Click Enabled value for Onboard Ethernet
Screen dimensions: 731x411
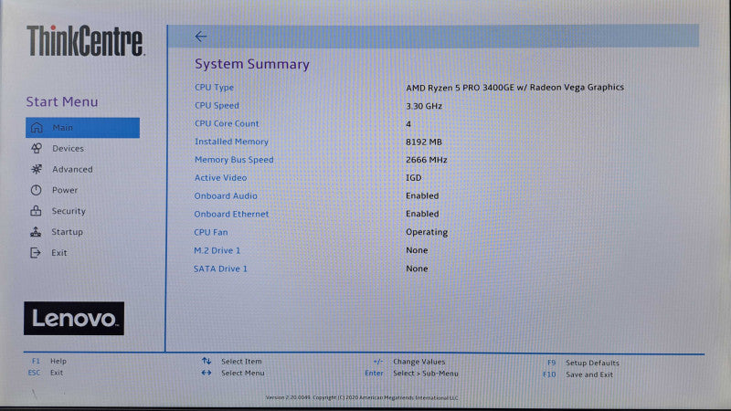coord(422,214)
